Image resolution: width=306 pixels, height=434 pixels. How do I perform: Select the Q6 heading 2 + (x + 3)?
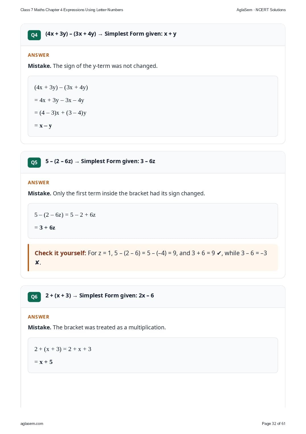[x=58, y=296]
